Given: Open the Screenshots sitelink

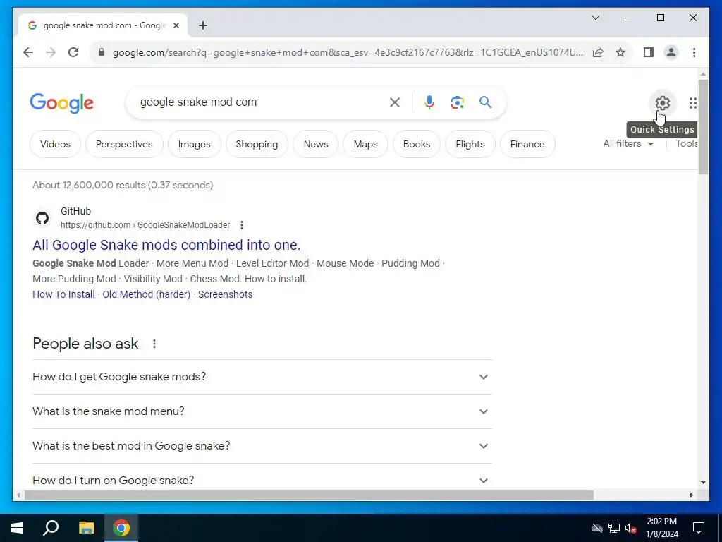Looking at the screenshot, I should (225, 294).
